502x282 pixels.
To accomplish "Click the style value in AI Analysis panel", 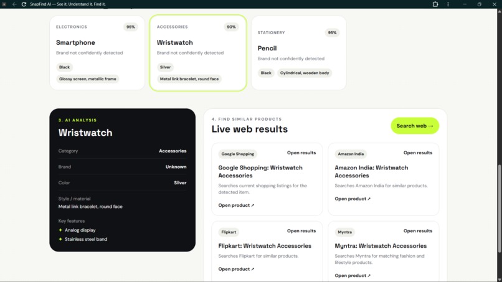I will coord(90,207).
